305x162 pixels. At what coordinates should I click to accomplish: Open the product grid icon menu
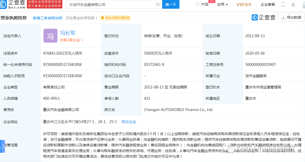[197, 4]
